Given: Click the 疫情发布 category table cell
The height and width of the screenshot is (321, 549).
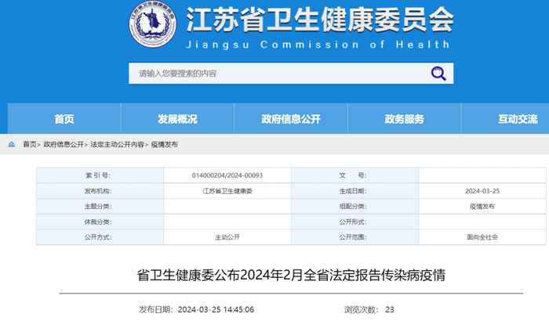Looking at the screenshot, I should point(482,207).
